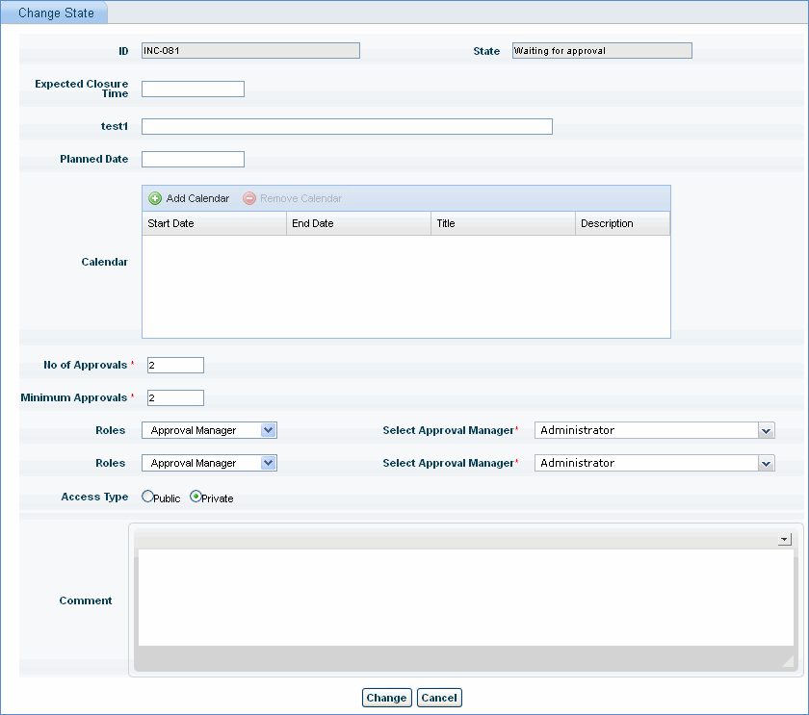Select the Public access type

tap(147, 498)
